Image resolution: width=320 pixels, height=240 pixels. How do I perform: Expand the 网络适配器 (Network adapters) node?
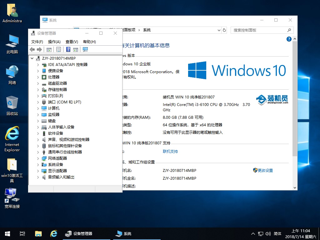point(38,158)
